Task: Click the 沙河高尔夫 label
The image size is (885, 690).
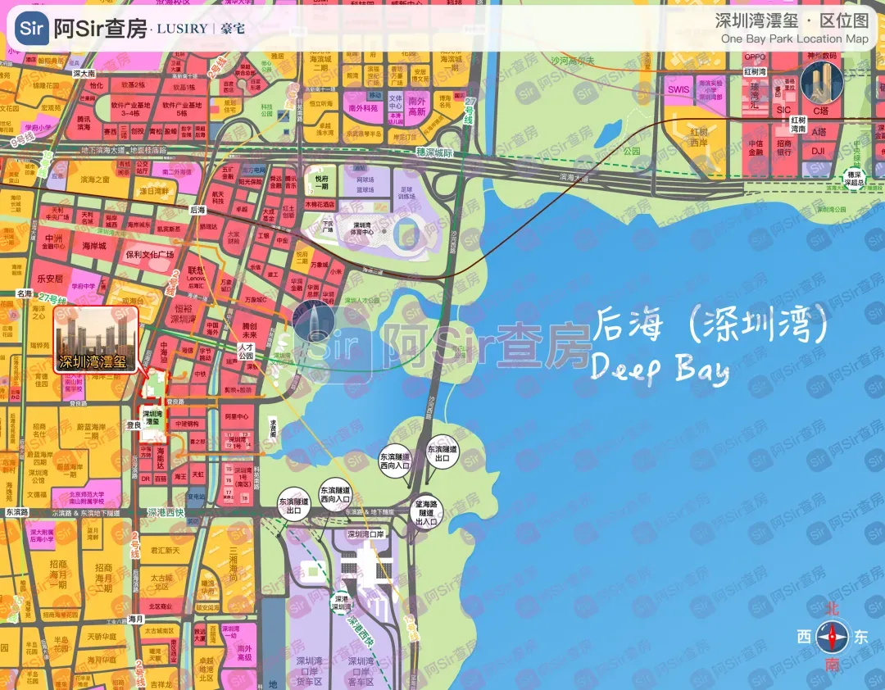Action: point(573,61)
